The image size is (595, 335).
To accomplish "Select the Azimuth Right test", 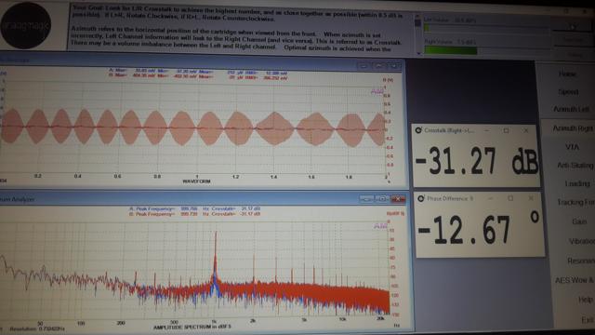I will [x=573, y=128].
